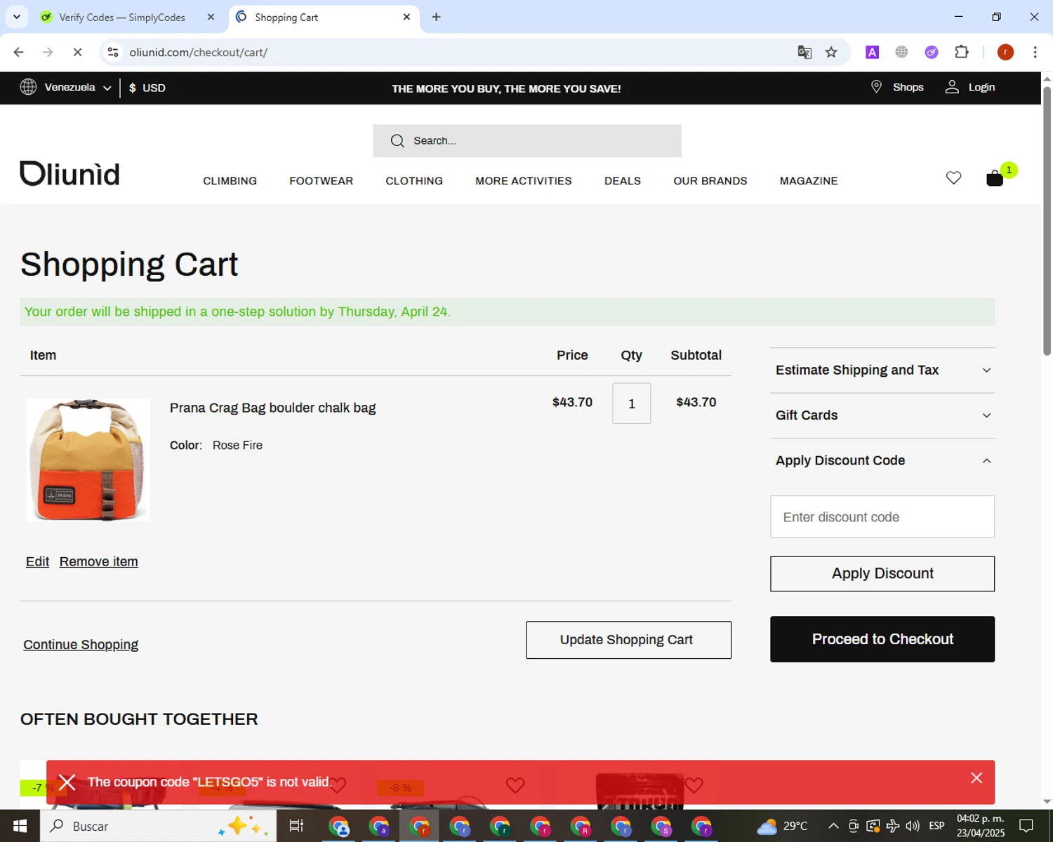Close the Shopping Cart tab
The image size is (1053, 842).
pos(406,17)
